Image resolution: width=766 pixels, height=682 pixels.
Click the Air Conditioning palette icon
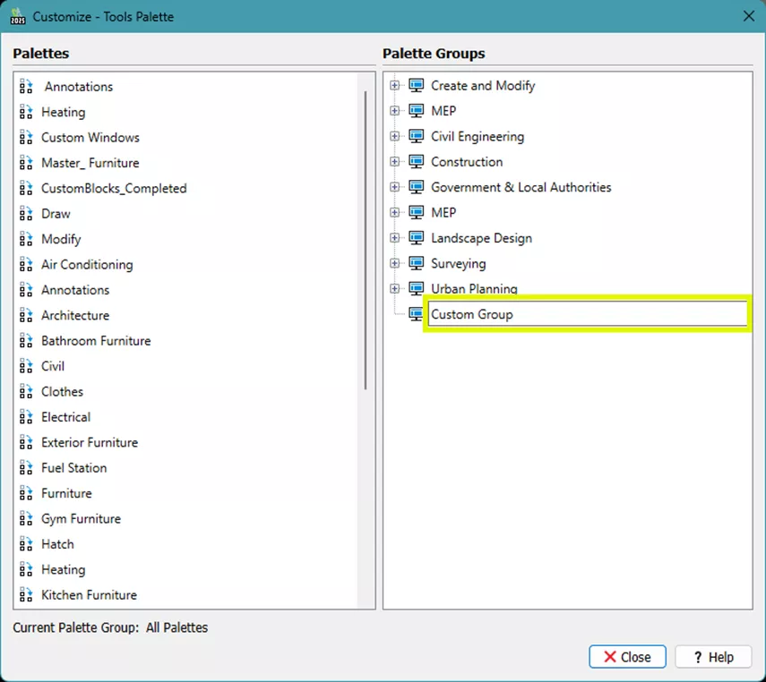coord(26,265)
